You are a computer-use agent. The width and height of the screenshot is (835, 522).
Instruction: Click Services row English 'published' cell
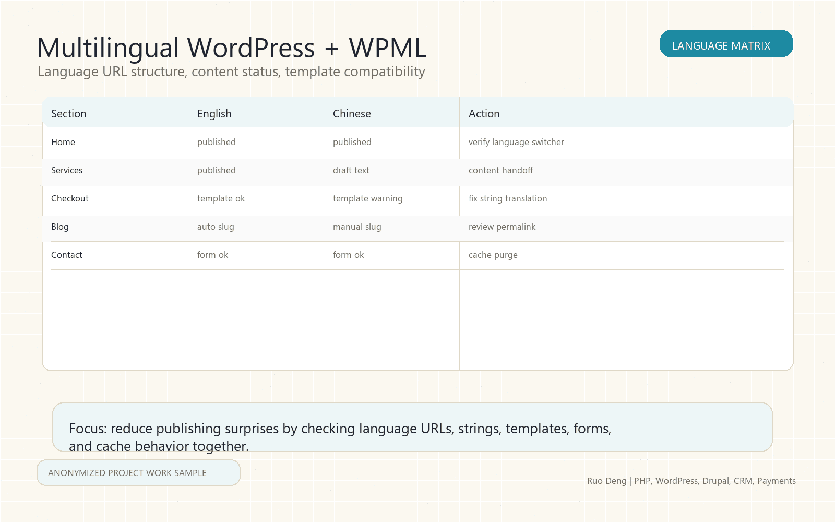(217, 170)
